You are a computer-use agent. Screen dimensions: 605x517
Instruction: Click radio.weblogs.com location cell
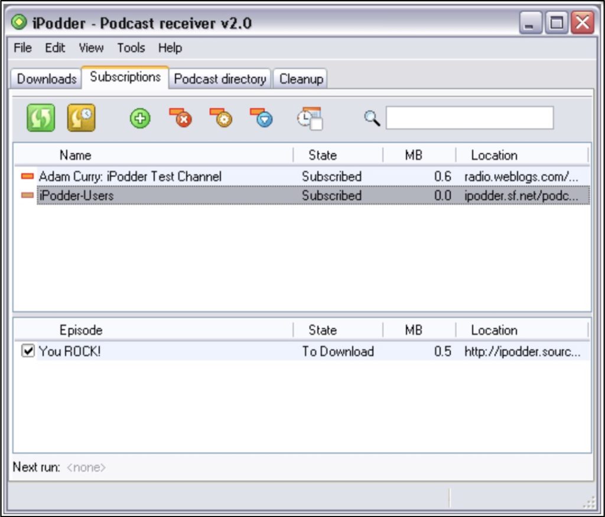pos(521,176)
